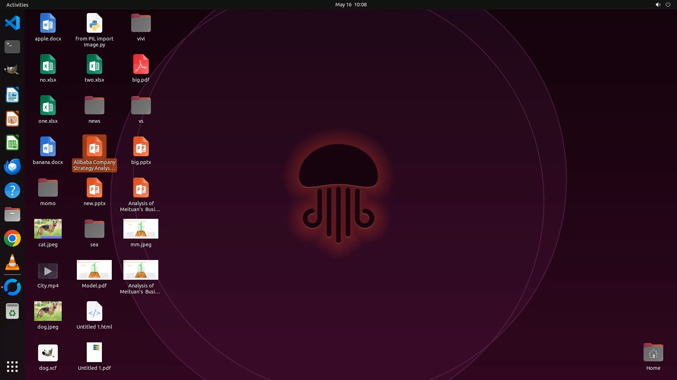This screenshot has width=677, height=380.
Task: Open GIMP from the dock
Action: point(12,70)
